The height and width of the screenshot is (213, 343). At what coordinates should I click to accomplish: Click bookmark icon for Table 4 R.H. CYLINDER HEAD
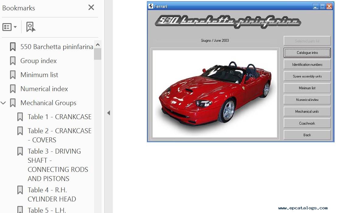tap(20, 190)
